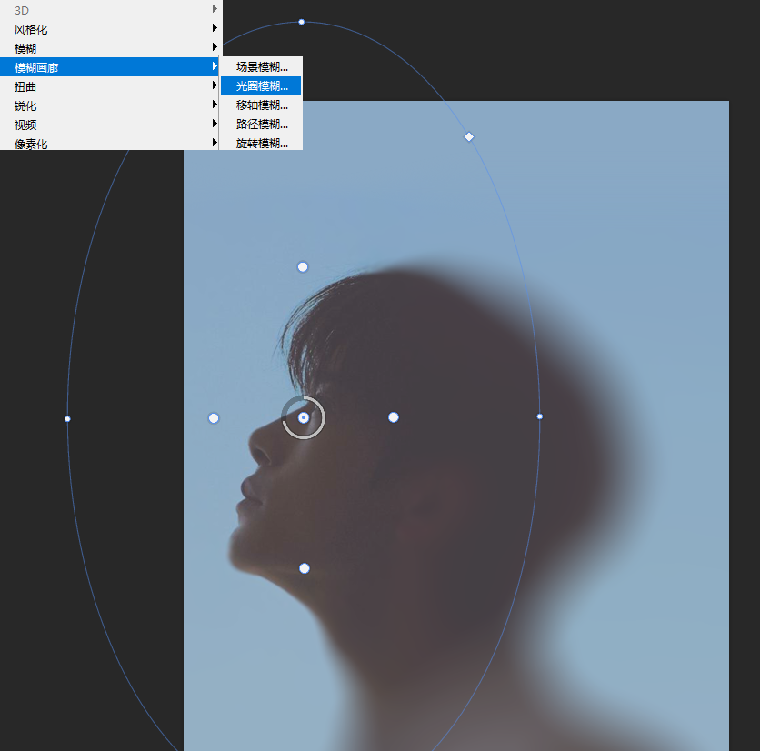Click the arrow beside 锐化
The height and width of the screenshot is (751, 760).
pos(215,105)
